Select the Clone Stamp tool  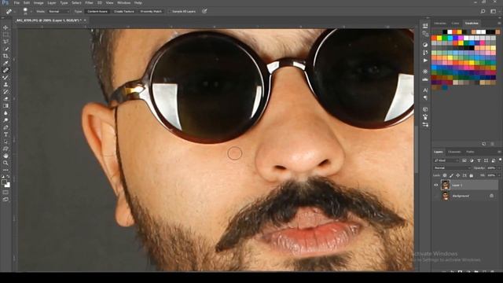point(6,84)
